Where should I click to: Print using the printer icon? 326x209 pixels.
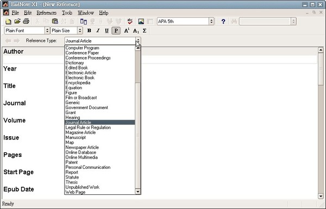26,21
